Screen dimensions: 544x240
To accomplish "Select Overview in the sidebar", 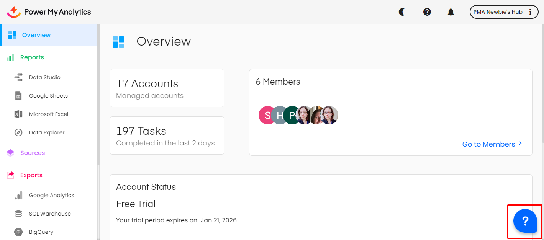I will coord(36,35).
